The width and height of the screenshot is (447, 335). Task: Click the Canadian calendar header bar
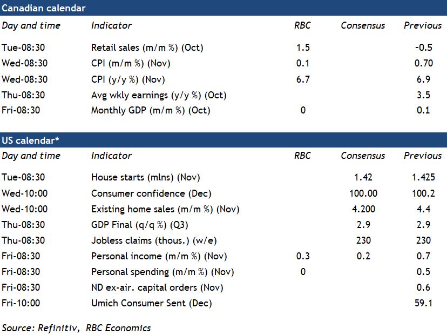point(223,8)
